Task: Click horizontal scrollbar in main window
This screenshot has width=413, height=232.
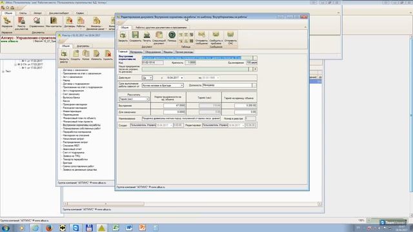Action: pyautogui.click(x=105, y=204)
